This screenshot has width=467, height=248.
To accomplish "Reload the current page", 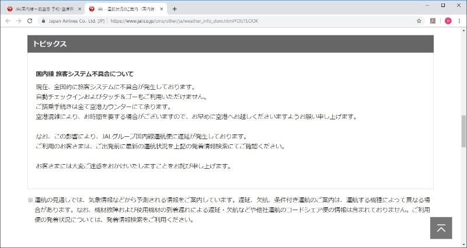I will click(x=30, y=20).
